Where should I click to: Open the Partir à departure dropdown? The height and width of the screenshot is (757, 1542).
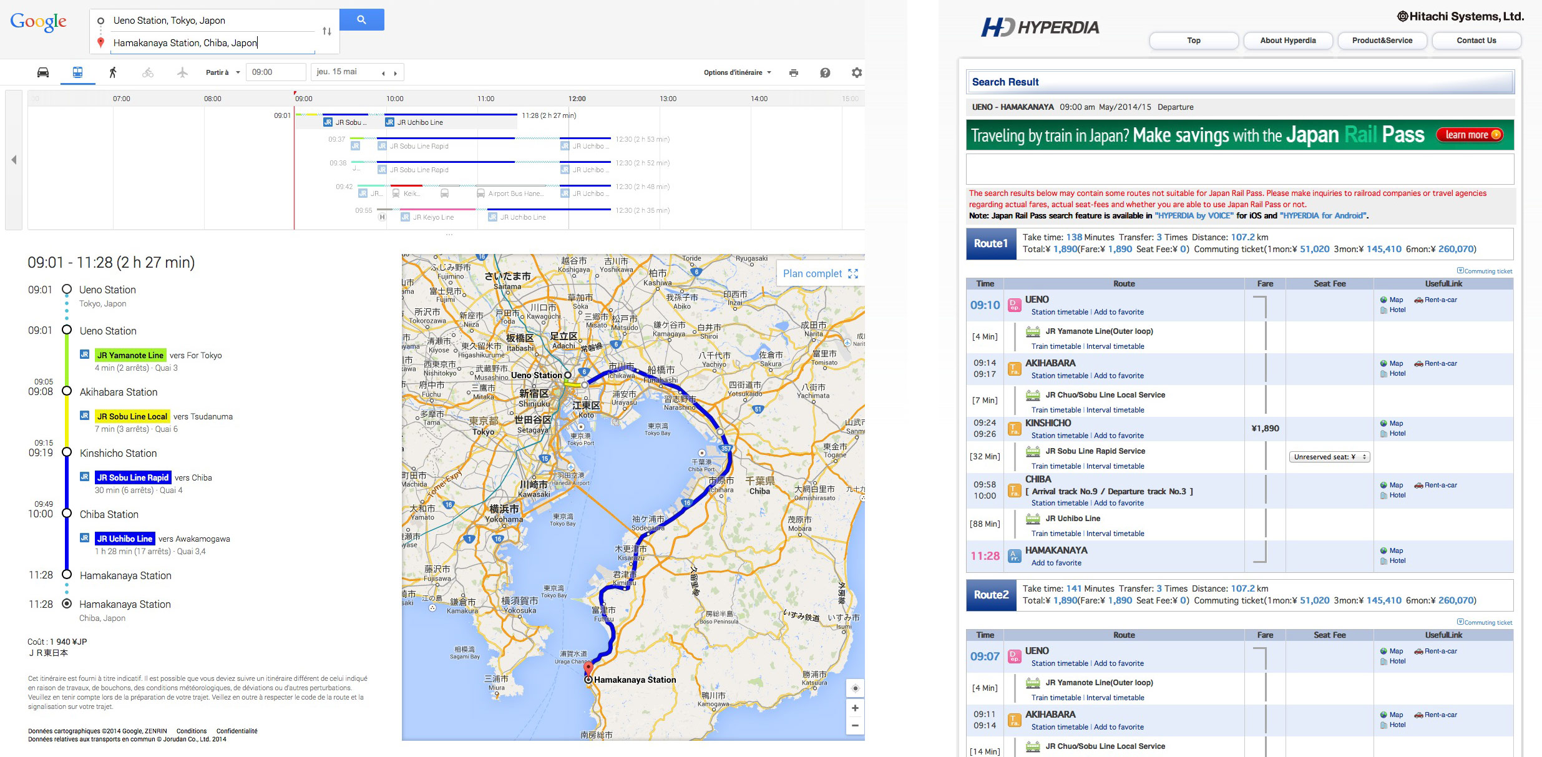223,72
